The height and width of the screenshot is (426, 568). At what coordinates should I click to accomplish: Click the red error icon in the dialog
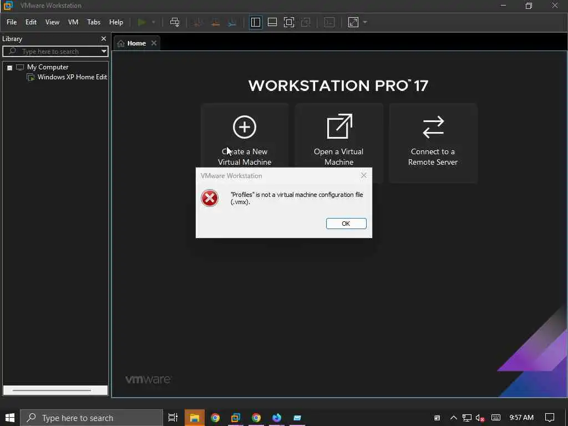coord(209,198)
